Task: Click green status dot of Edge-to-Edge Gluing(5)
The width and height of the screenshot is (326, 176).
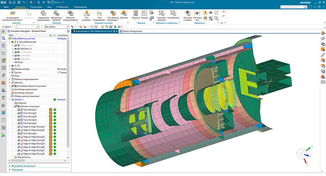Action: (55, 144)
